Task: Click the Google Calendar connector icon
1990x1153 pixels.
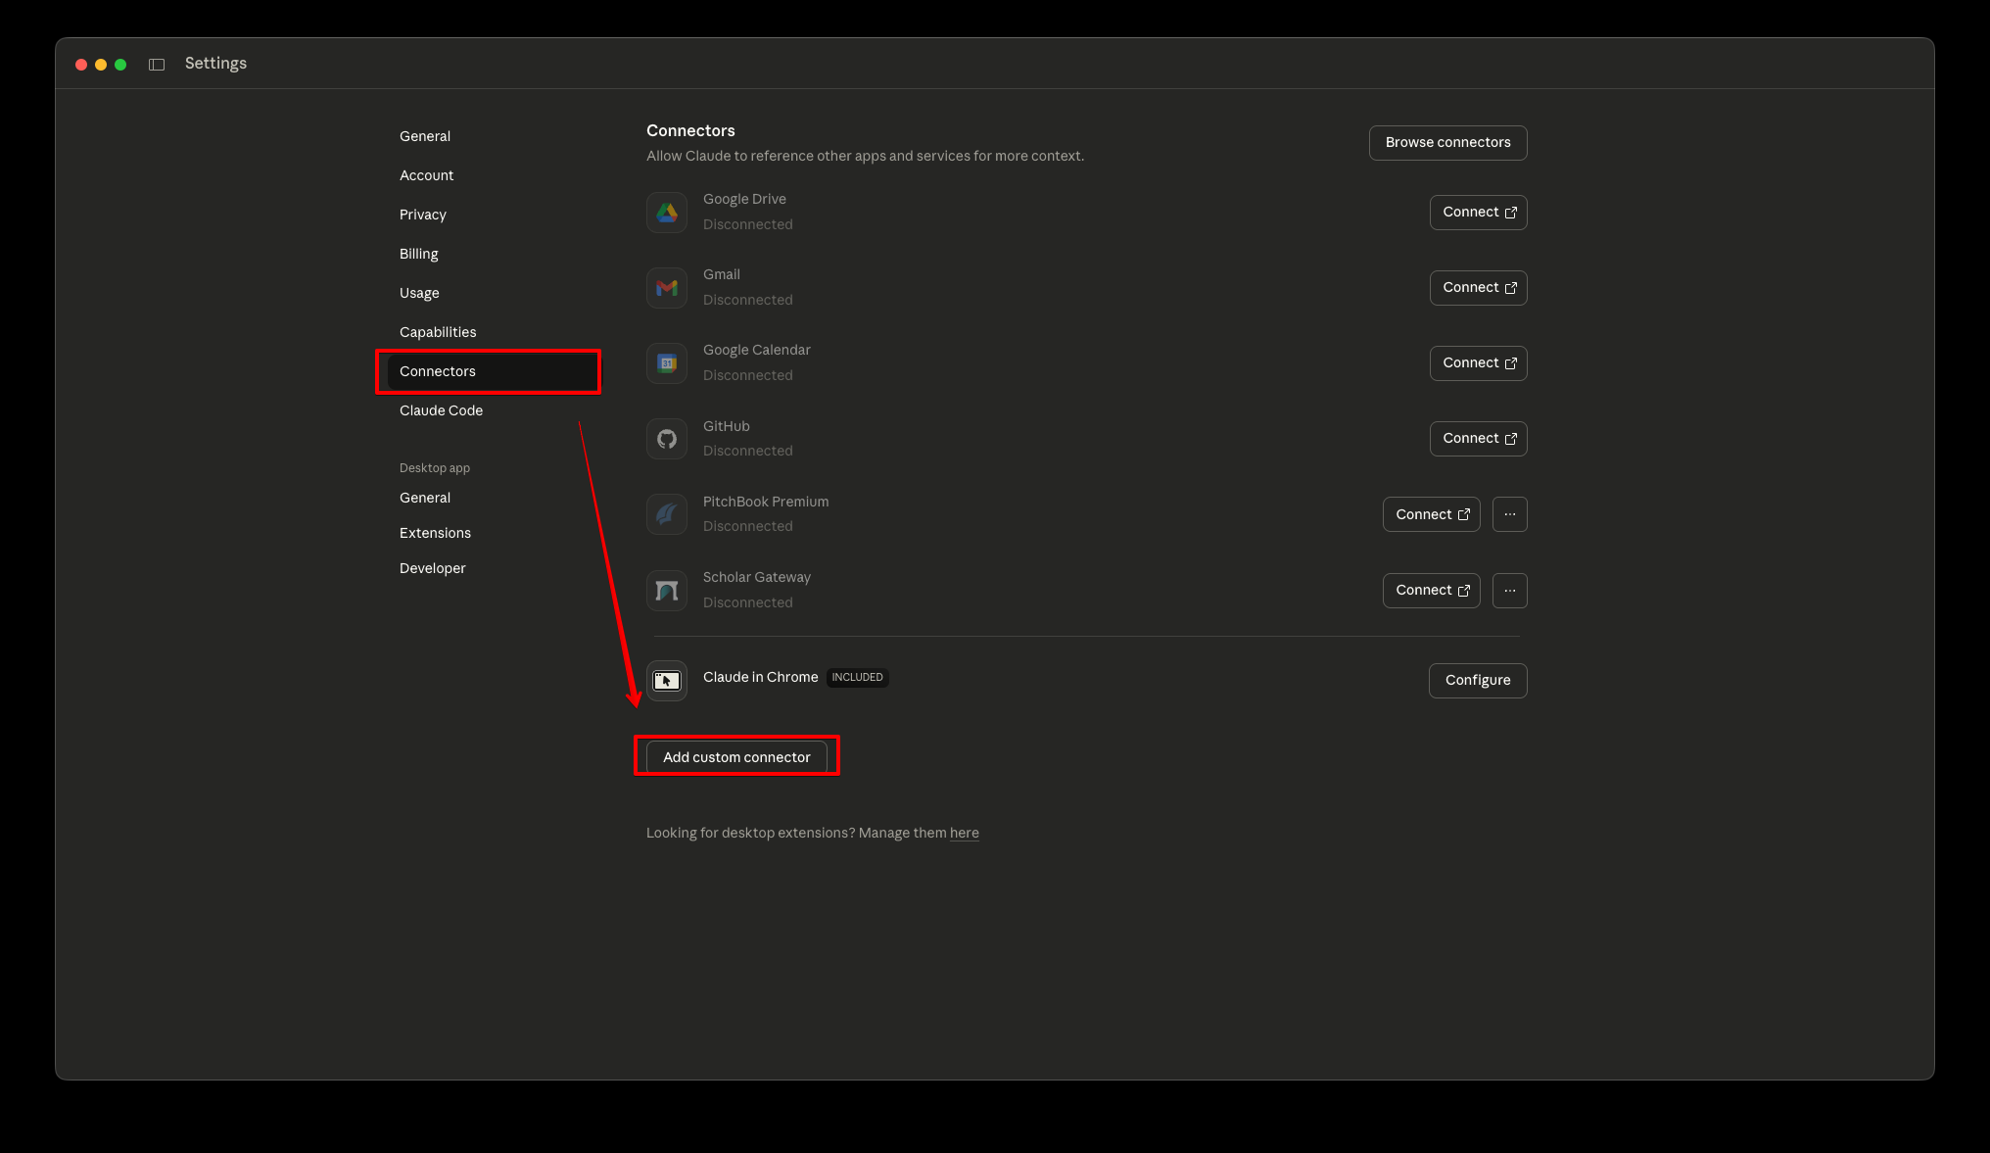Action: (x=667, y=363)
